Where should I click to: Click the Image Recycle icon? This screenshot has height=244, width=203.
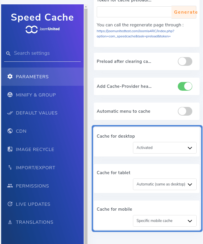pyautogui.click(x=10, y=149)
